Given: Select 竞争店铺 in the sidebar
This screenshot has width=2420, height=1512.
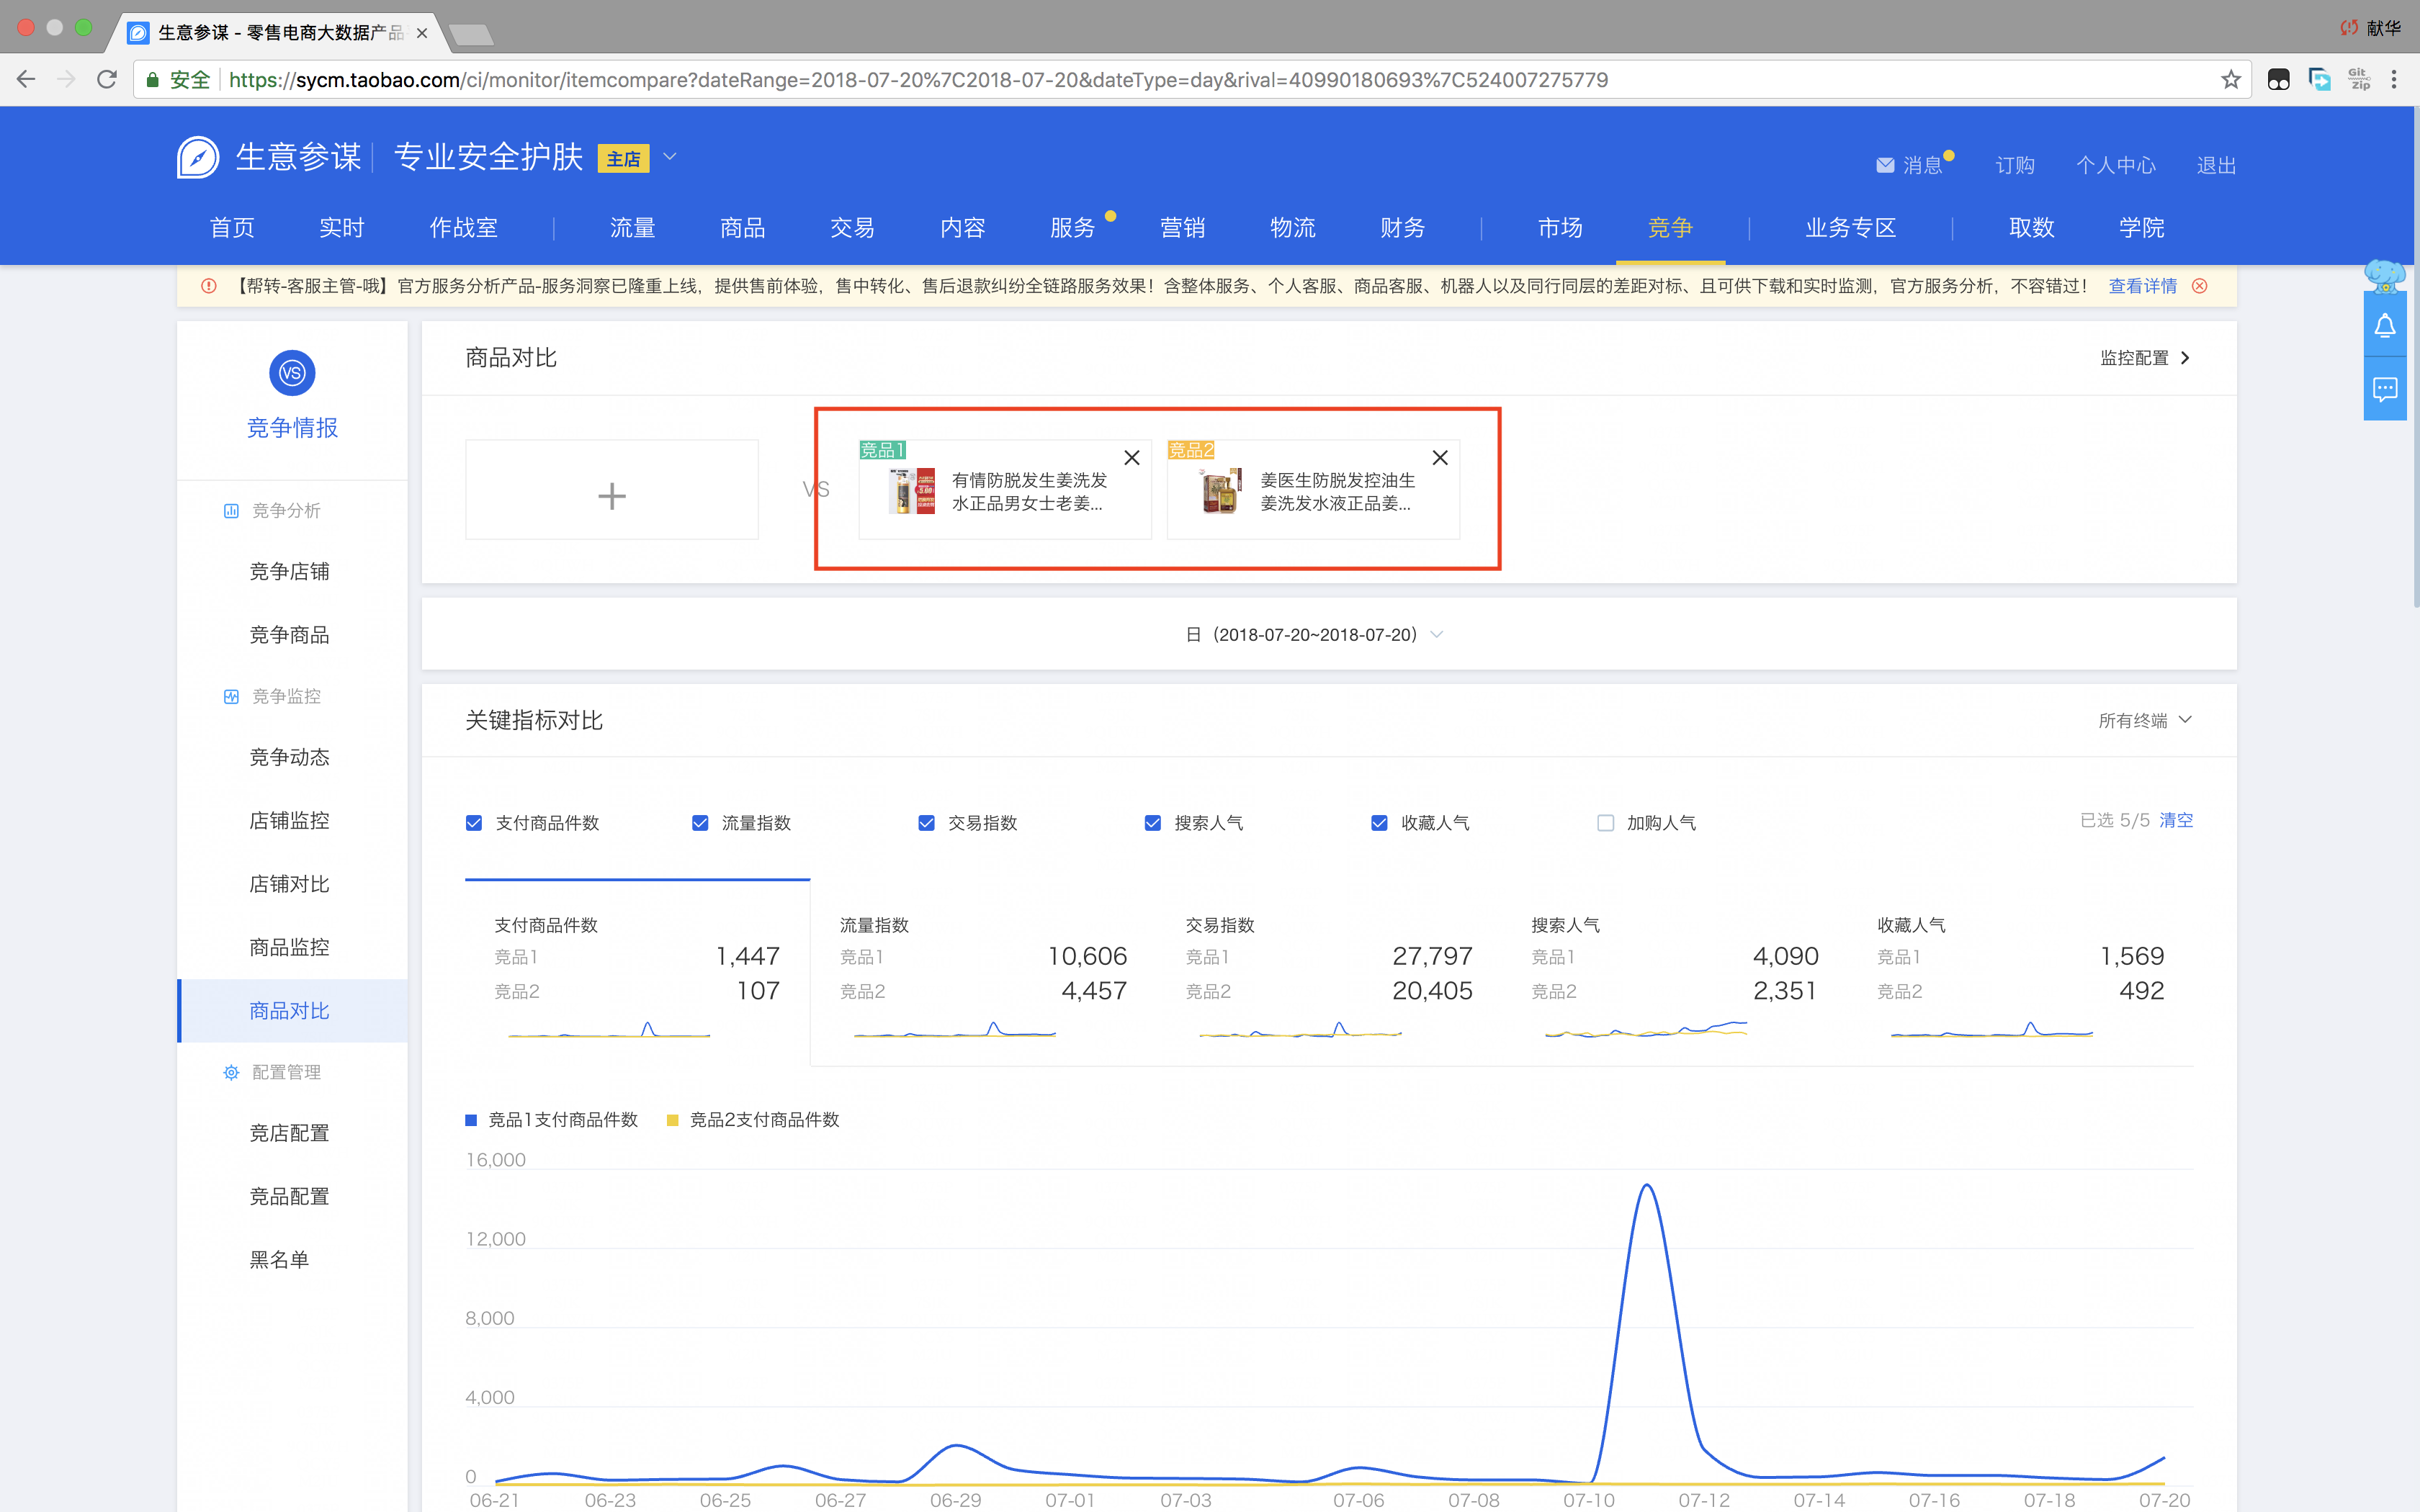Looking at the screenshot, I should coord(289,571).
